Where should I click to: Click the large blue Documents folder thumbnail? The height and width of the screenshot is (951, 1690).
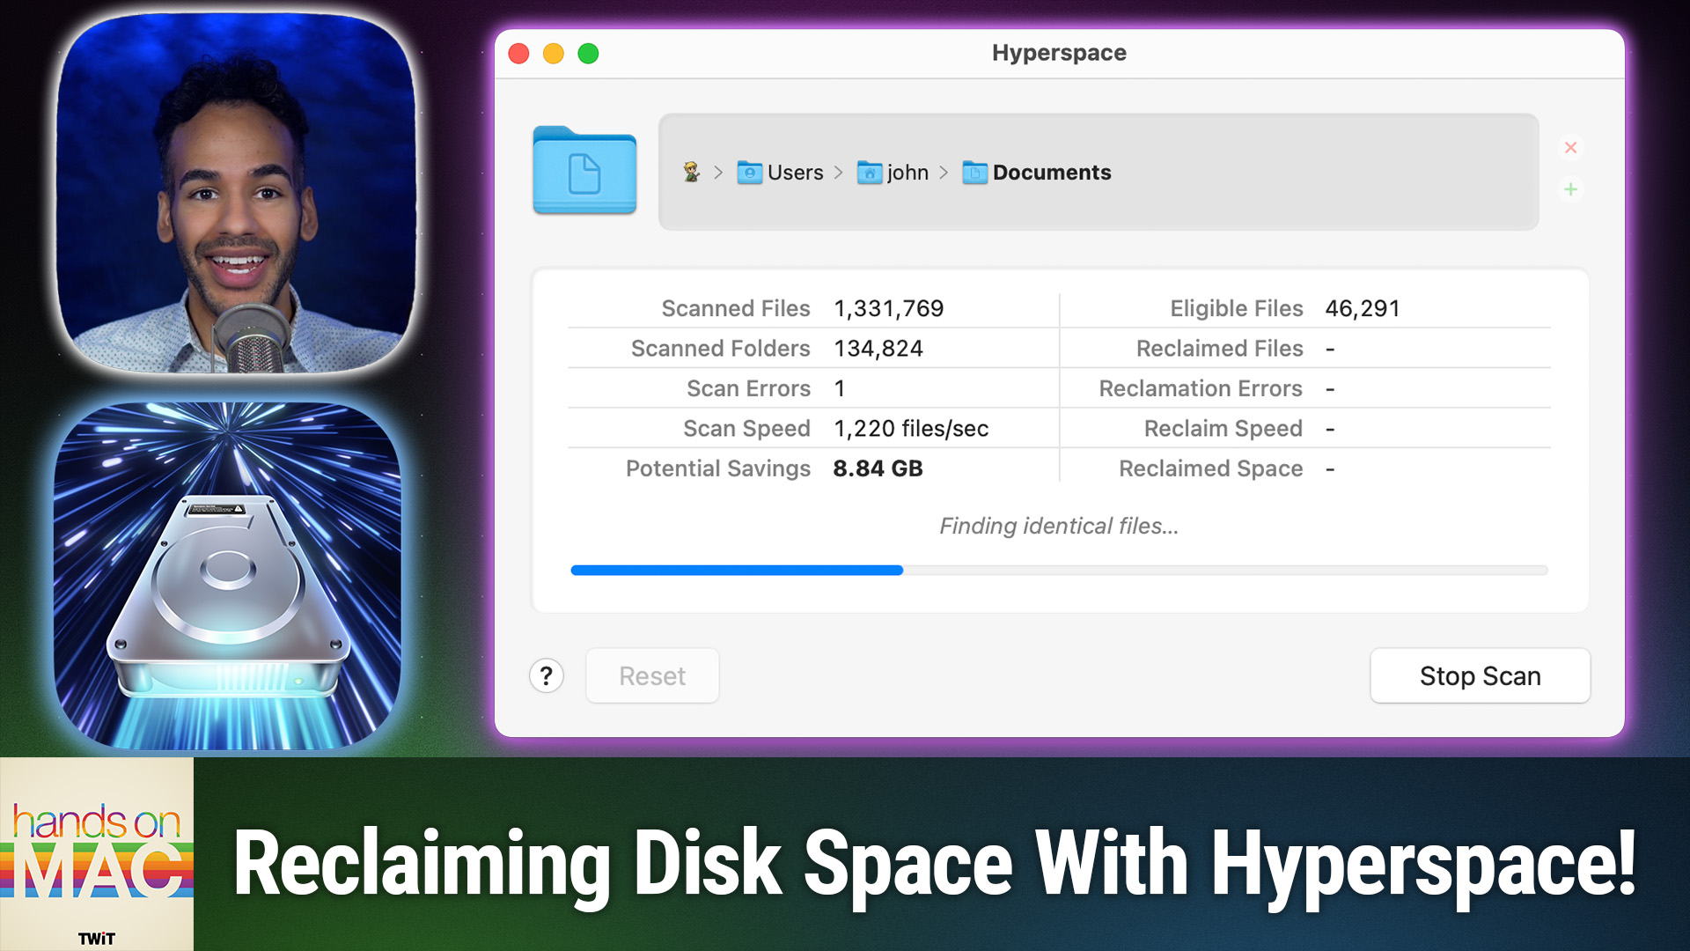tap(584, 171)
